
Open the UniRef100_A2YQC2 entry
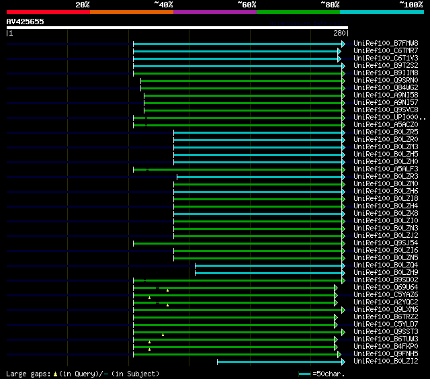click(386, 302)
